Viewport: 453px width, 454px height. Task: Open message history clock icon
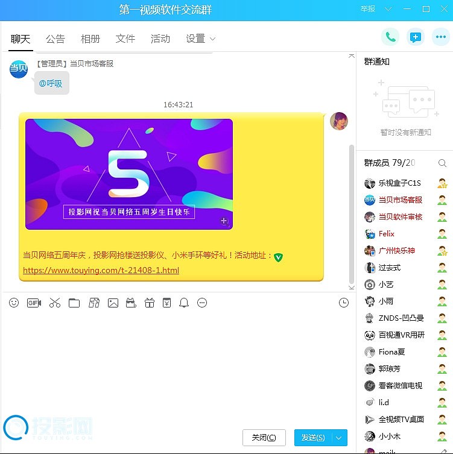pos(344,303)
